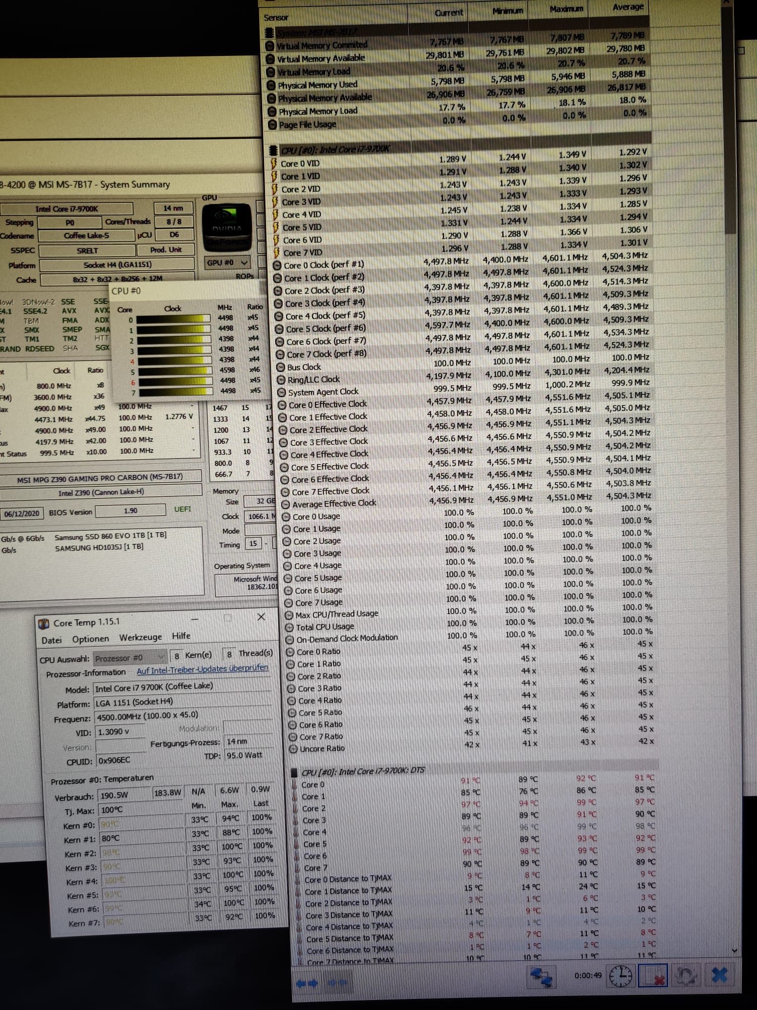Image resolution: width=757 pixels, height=1010 pixels.
Task: Open the Optionen menu in Core Temp
Action: tap(90, 639)
